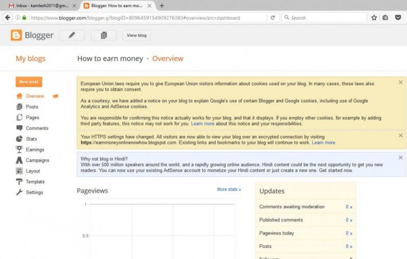407x259 pixels.
Task: Open Stats pie chart icon
Action: pos(19,139)
